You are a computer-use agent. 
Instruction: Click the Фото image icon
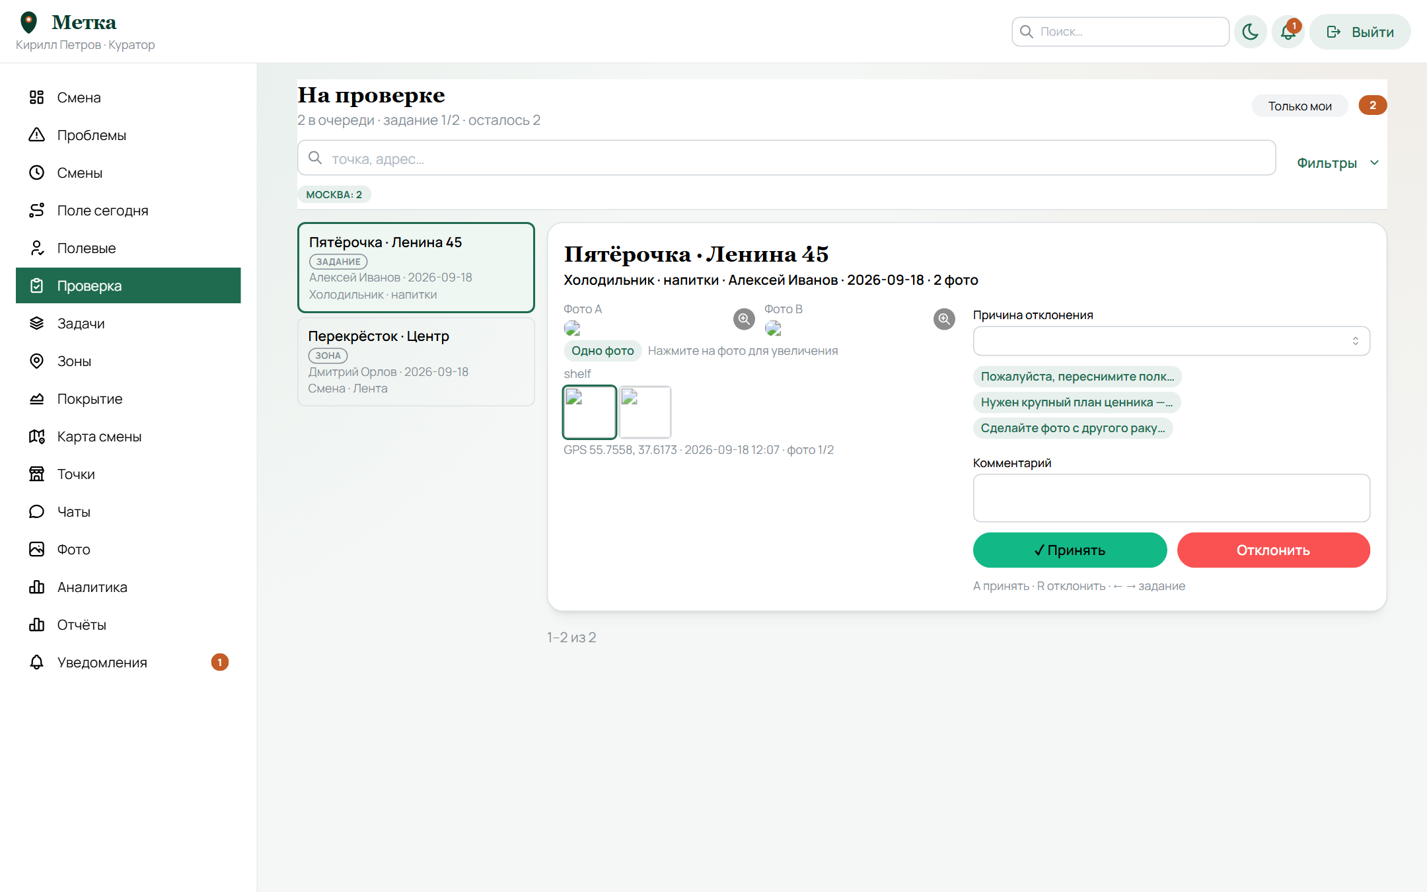[36, 550]
